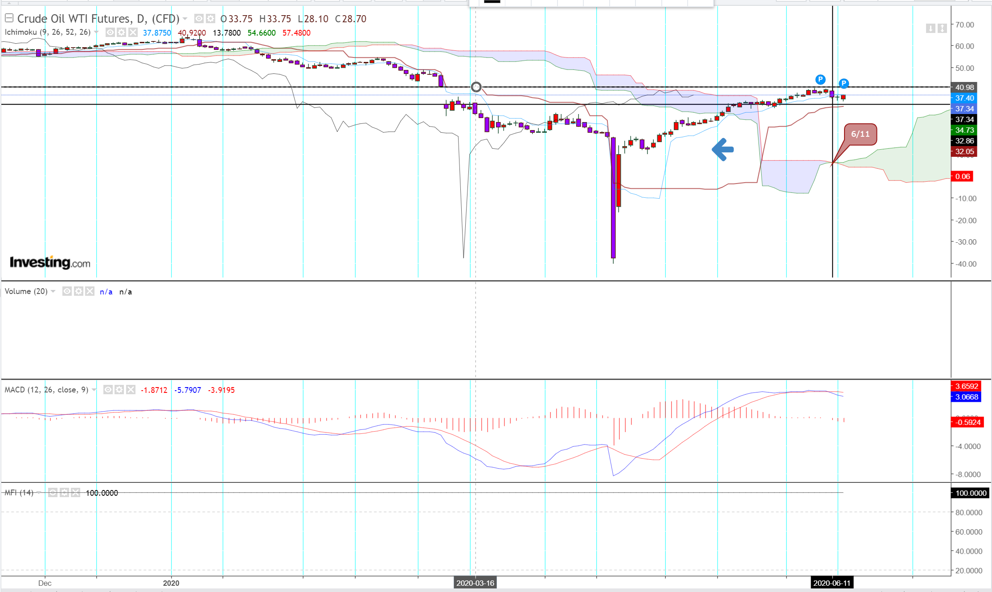The image size is (992, 592).
Task: Click the 6/11 callout label
Action: coord(860,134)
